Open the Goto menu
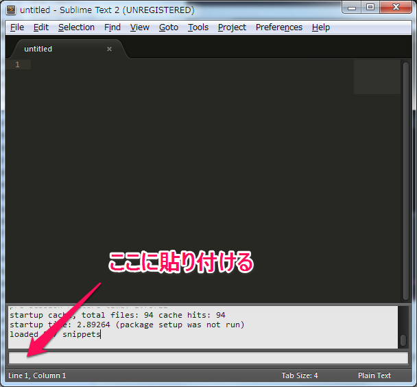The height and width of the screenshot is (387, 417). coord(169,27)
